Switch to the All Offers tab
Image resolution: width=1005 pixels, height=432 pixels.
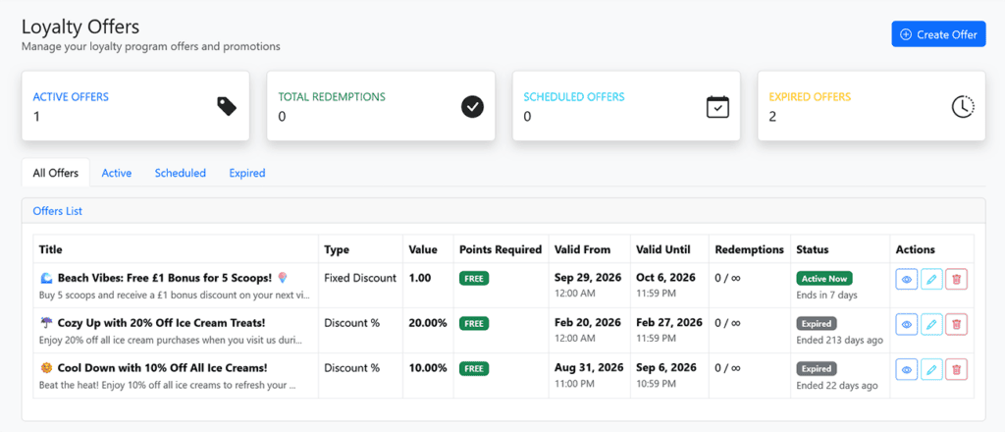56,173
